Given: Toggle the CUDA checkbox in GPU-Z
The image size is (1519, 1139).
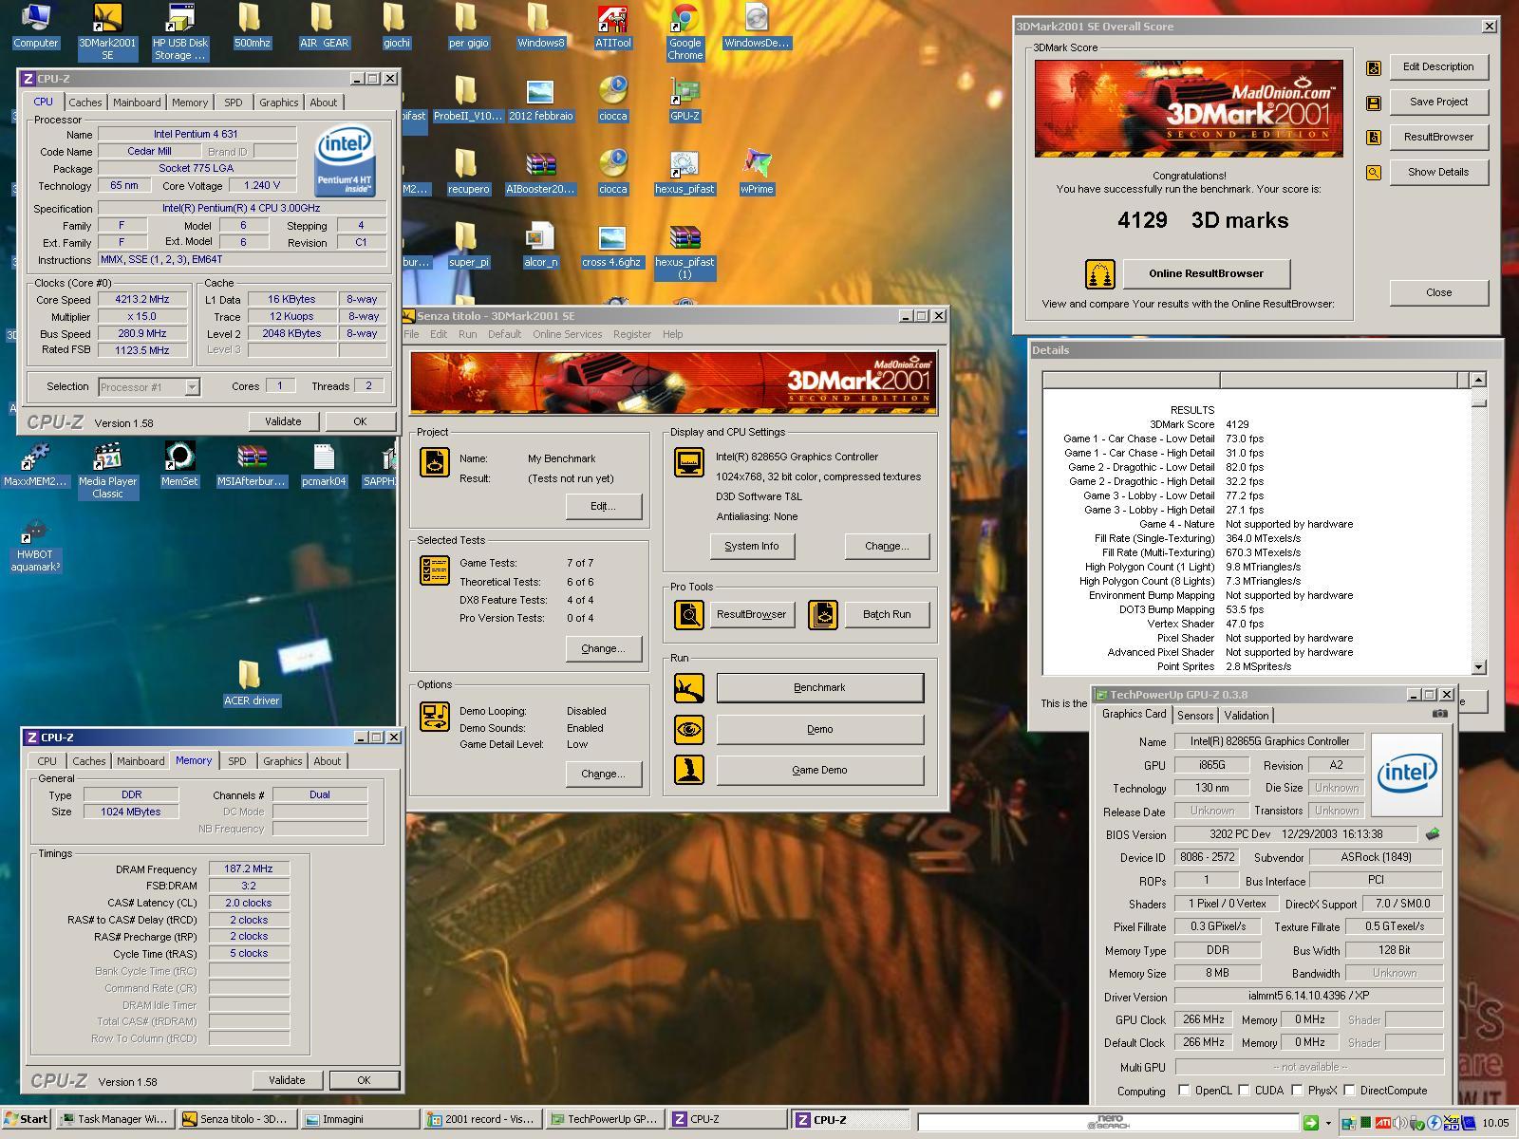Looking at the screenshot, I should [x=1244, y=1090].
